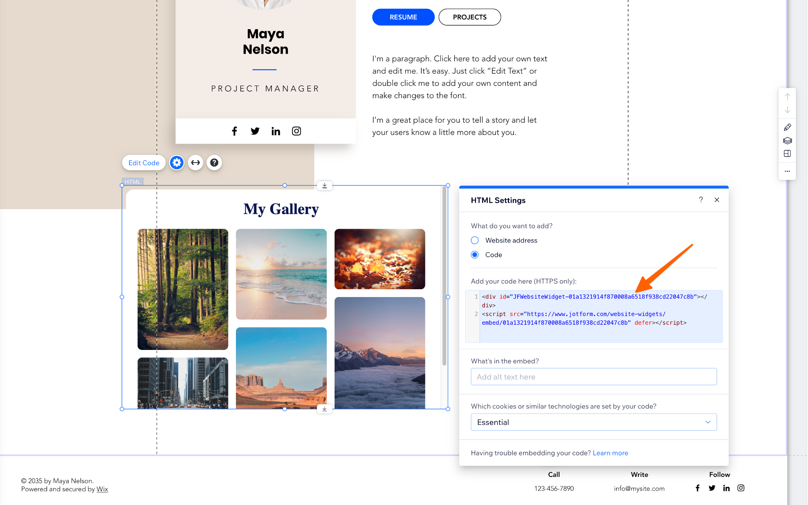Click the footer Facebook icon under Follow
Viewport: 808px width, 505px height.
698,488
